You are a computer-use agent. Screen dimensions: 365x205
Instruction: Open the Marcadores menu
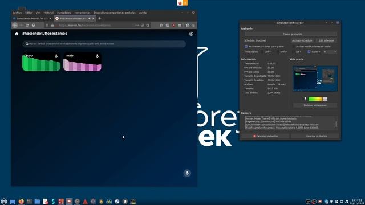pyautogui.click(x=64, y=13)
